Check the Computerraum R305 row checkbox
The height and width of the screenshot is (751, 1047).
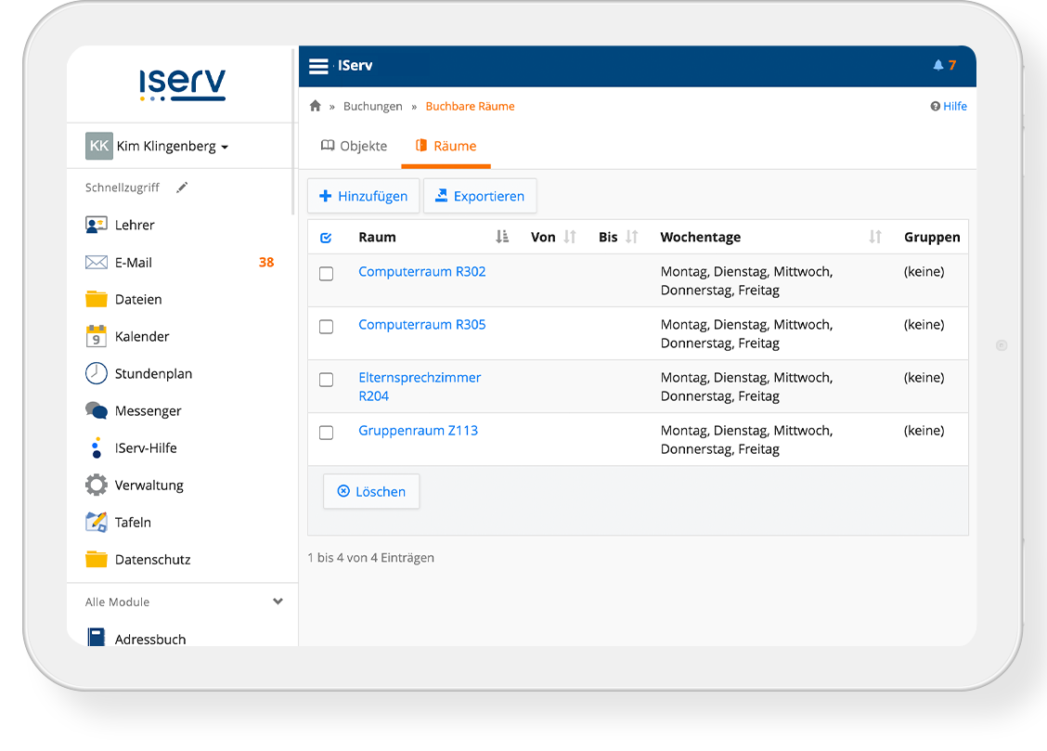326,327
